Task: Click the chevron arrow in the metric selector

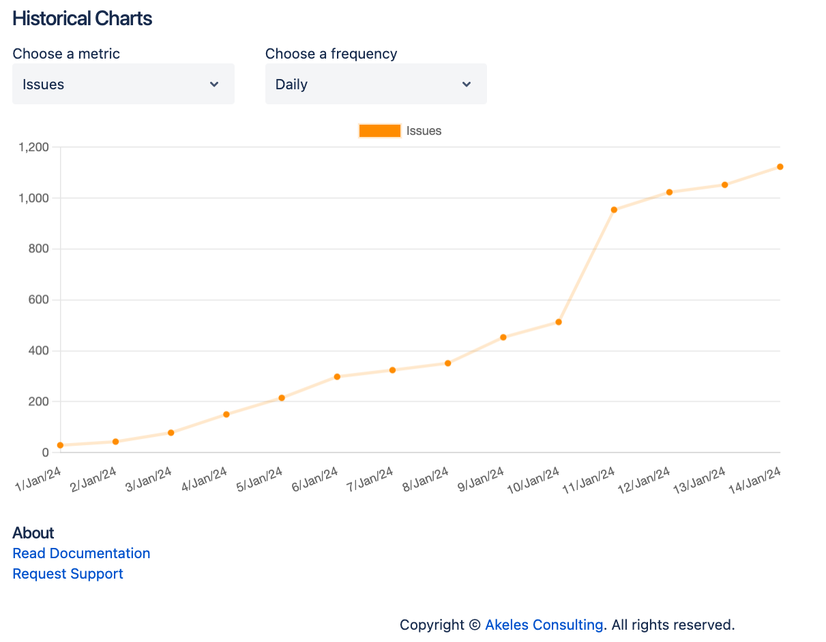Action: click(x=214, y=85)
